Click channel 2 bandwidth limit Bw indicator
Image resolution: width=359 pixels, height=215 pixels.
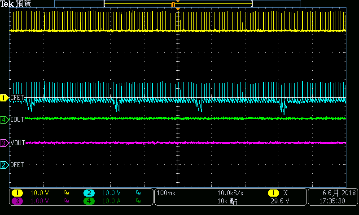coord(138,193)
